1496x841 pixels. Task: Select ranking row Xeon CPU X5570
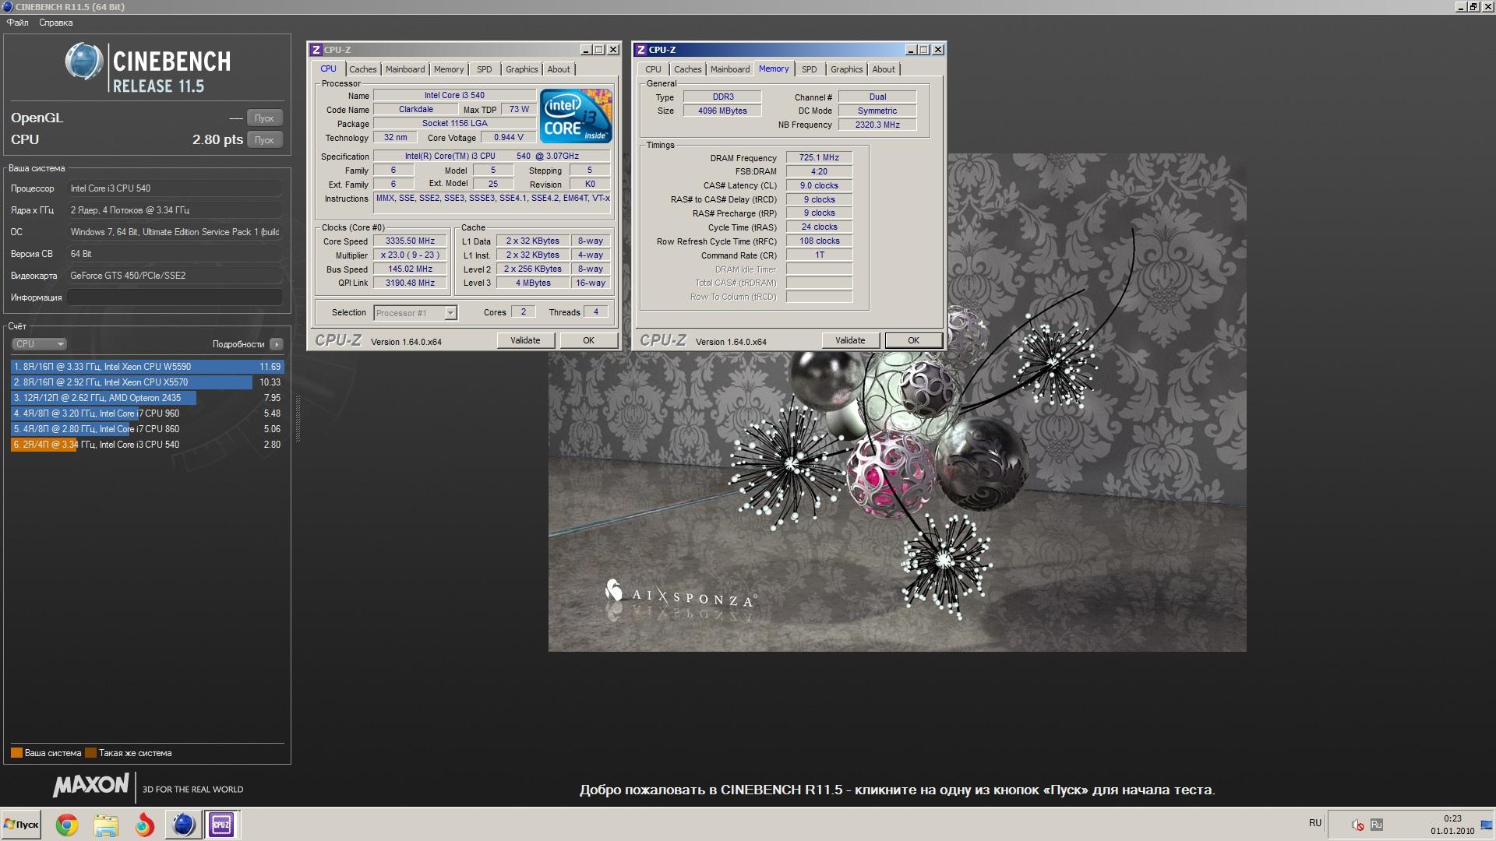pos(147,382)
